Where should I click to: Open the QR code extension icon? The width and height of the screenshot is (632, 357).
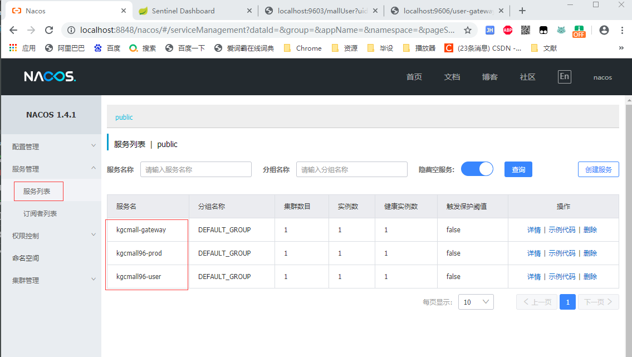pyautogui.click(x=526, y=30)
